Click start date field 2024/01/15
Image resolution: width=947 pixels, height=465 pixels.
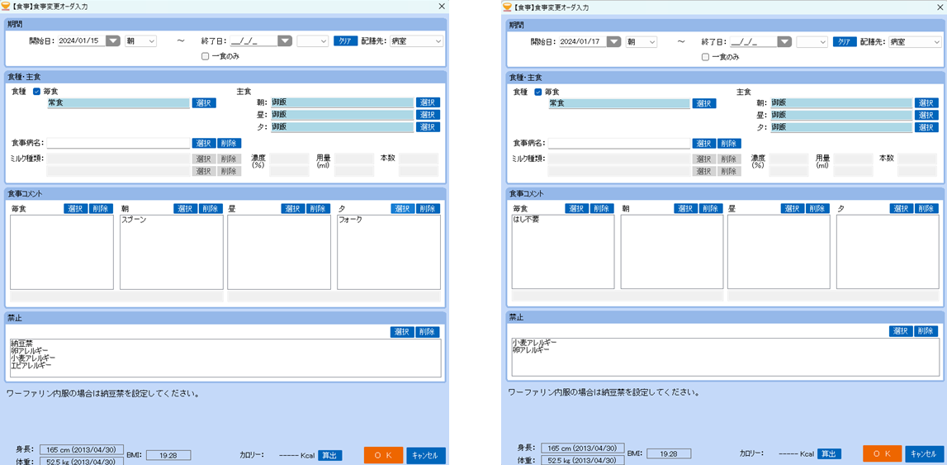coord(82,41)
